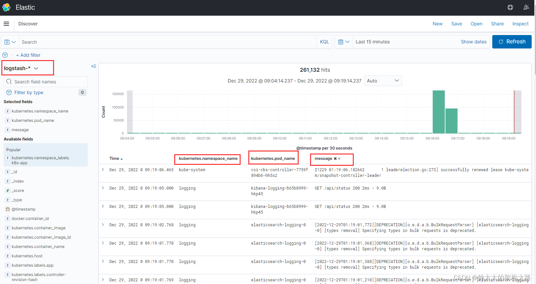Open the New menu item

[x=438, y=24]
